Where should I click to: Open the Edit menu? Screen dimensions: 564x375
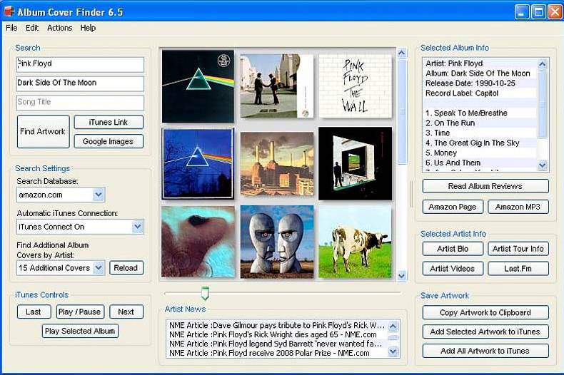click(32, 28)
